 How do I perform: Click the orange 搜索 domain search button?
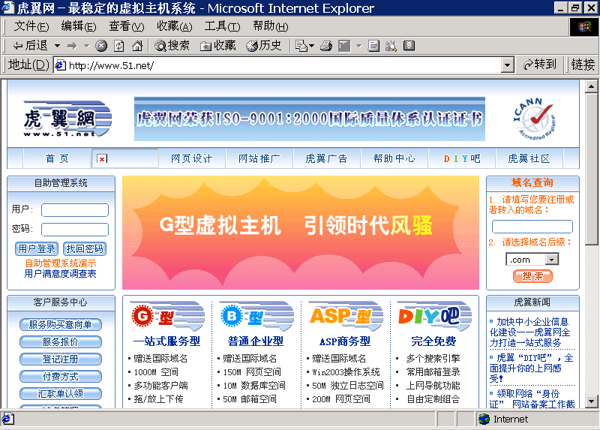[x=532, y=276]
